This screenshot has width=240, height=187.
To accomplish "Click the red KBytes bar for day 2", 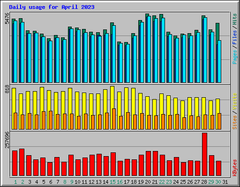I will point(22,162).
